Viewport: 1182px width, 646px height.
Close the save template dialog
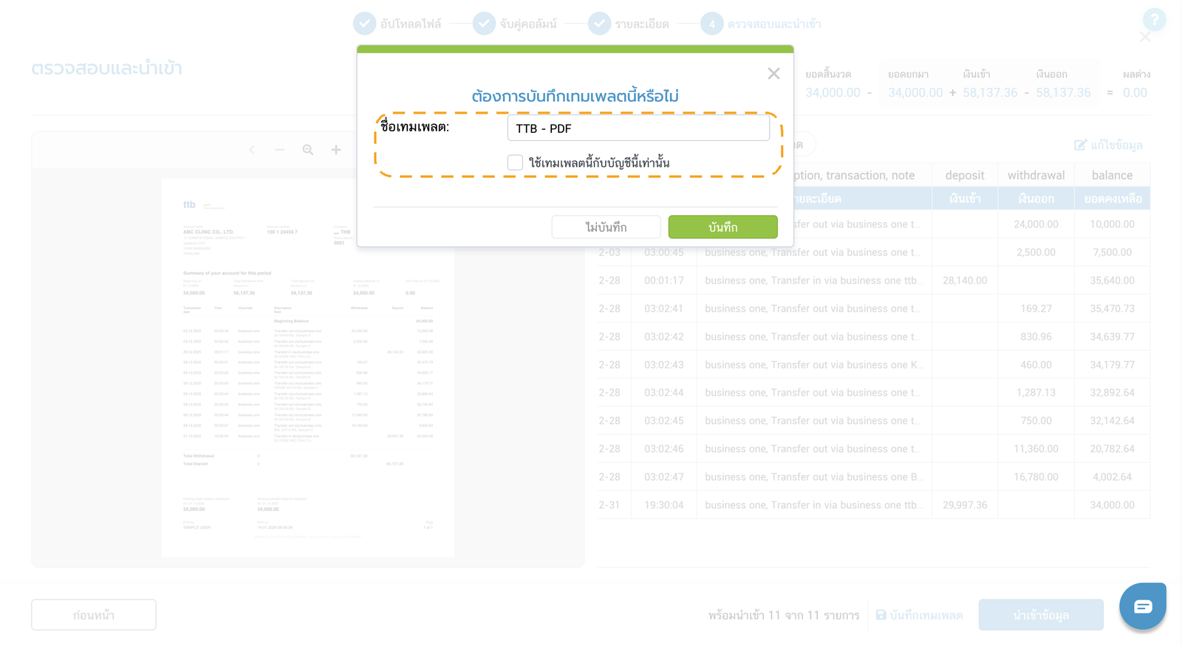click(773, 74)
